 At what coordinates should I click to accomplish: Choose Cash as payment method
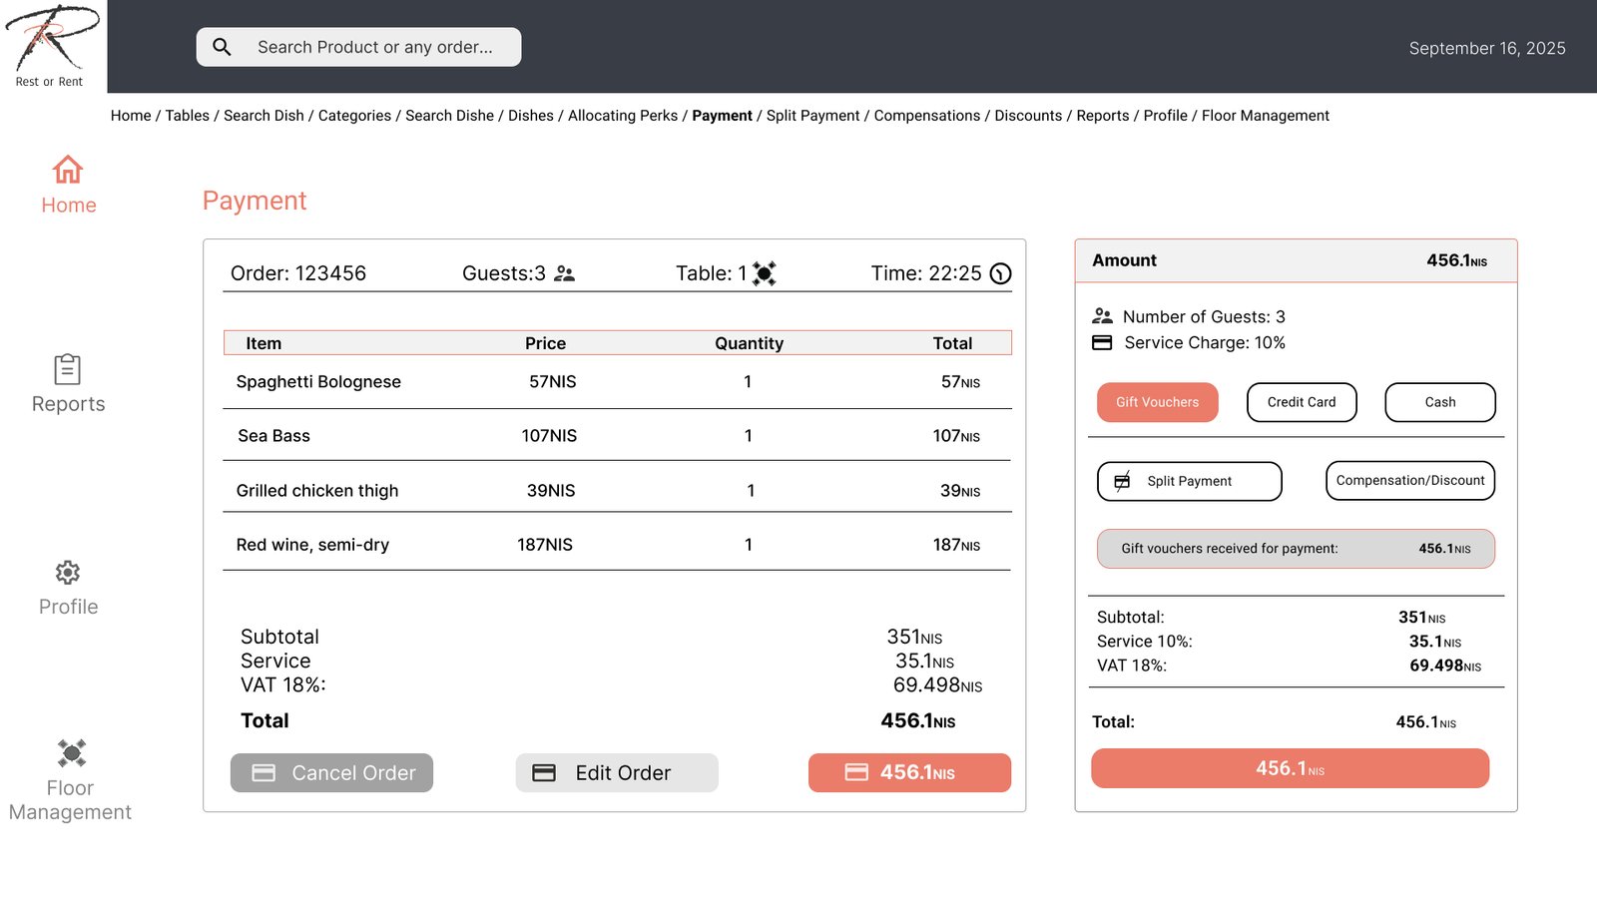1439,402
